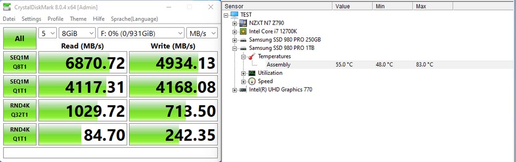The height and width of the screenshot is (162, 516).
Task: Click the NZXT N7 Z790 motherboard icon
Action: click(x=243, y=23)
